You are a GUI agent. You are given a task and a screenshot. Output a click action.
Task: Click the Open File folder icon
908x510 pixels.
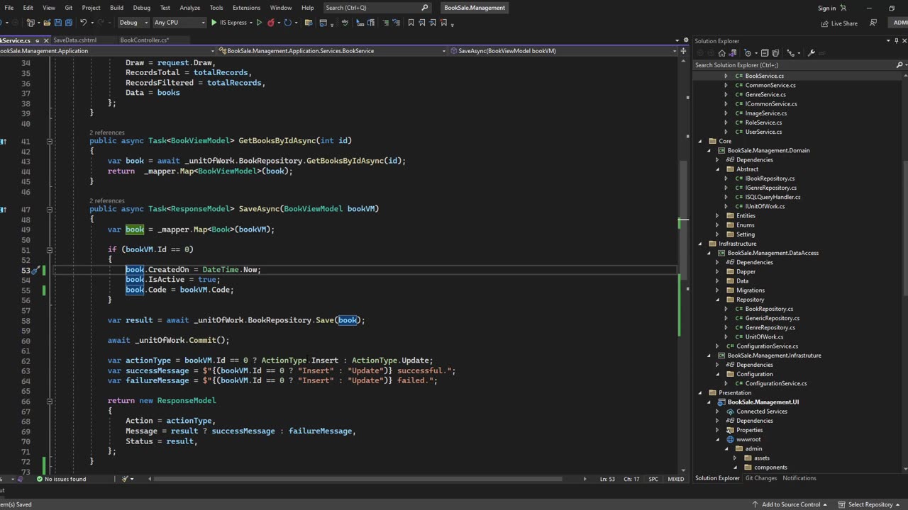click(x=47, y=23)
